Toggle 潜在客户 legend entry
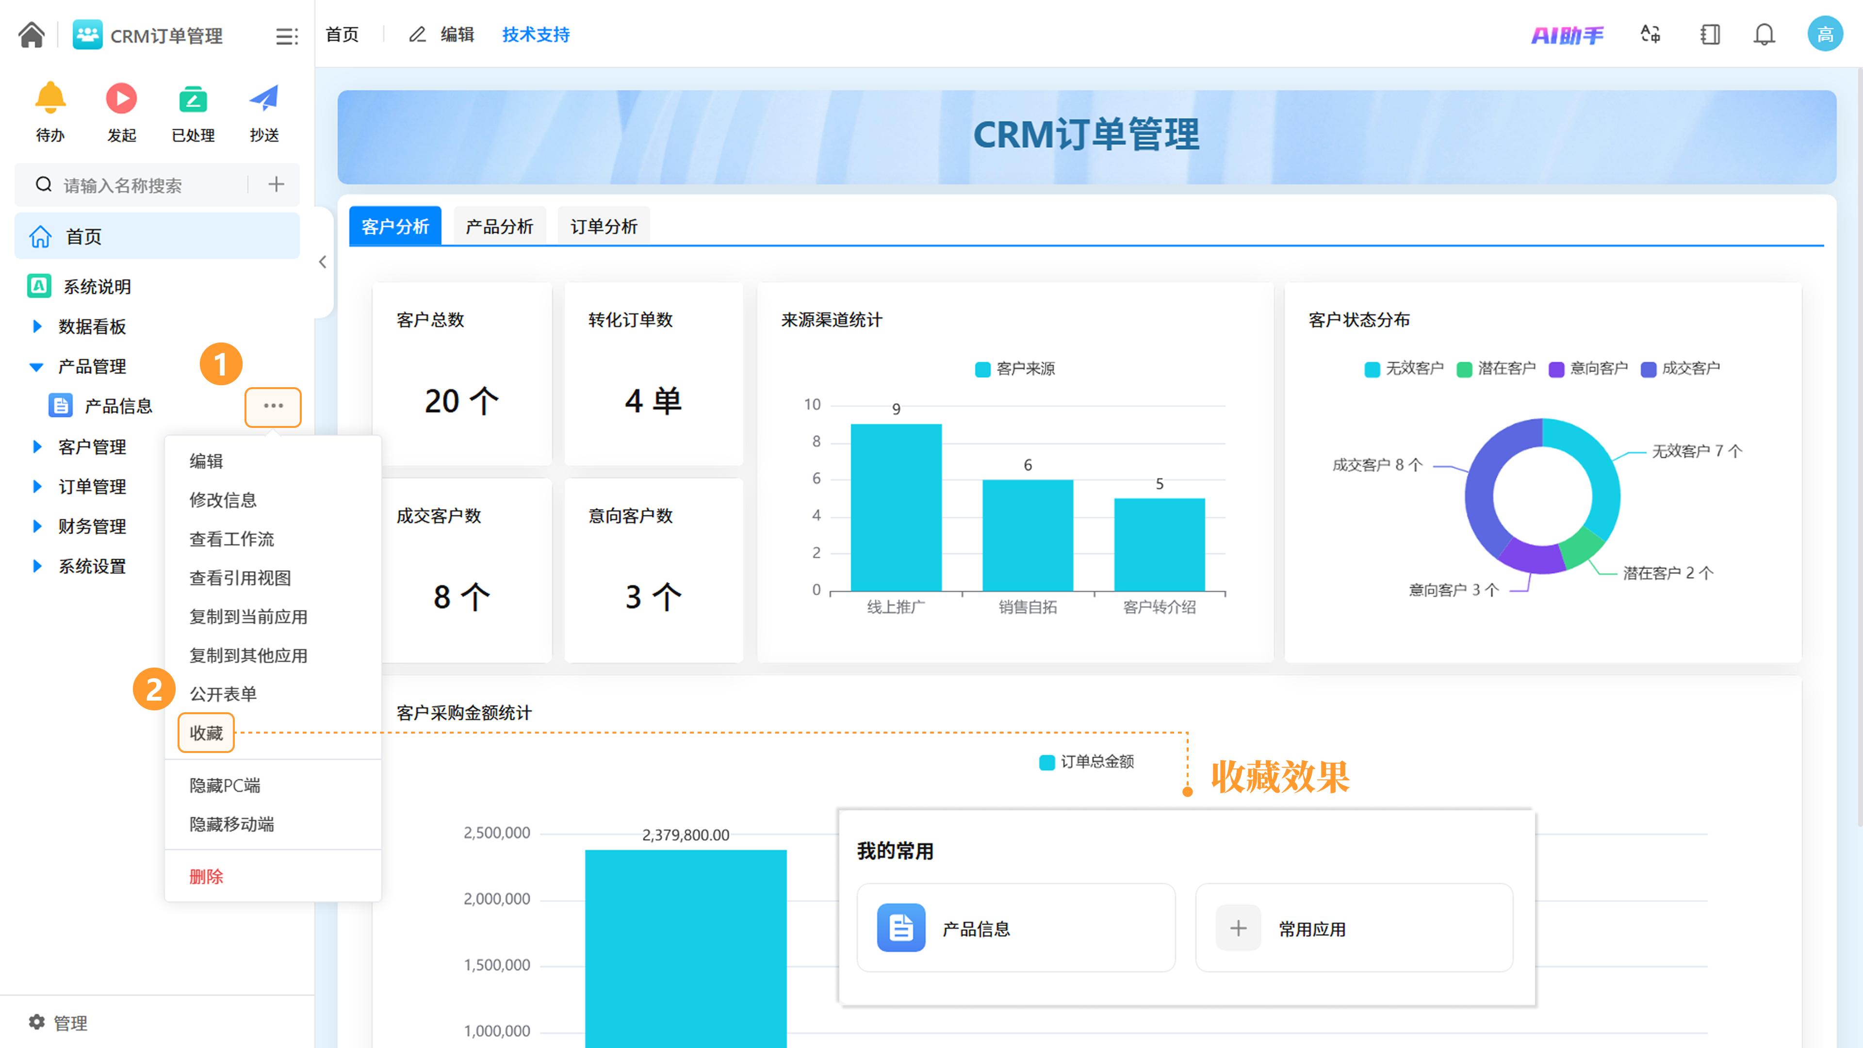 pos(1496,369)
